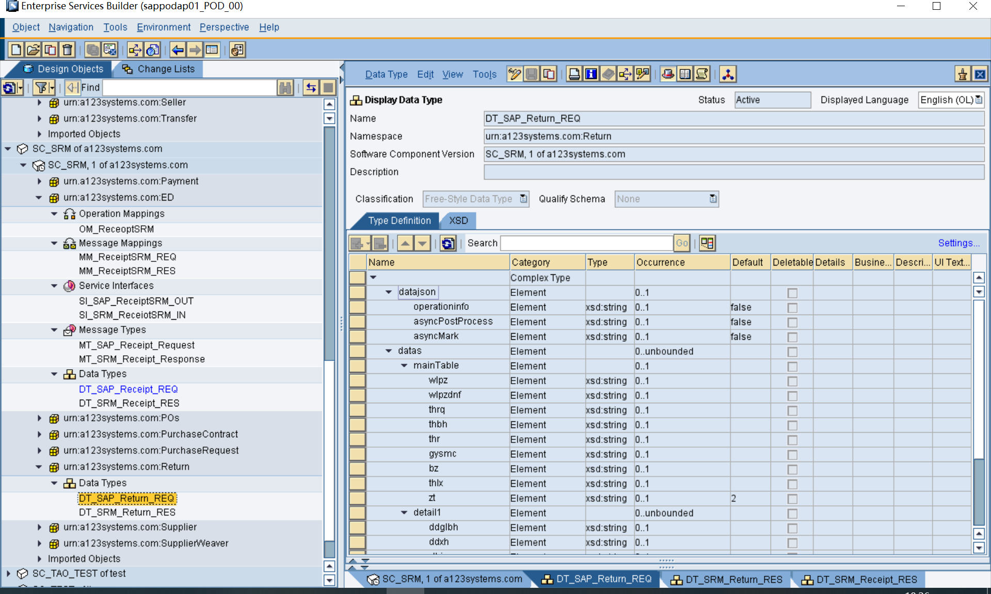Open the Environment menu
This screenshot has height=594, width=991.
[164, 27]
